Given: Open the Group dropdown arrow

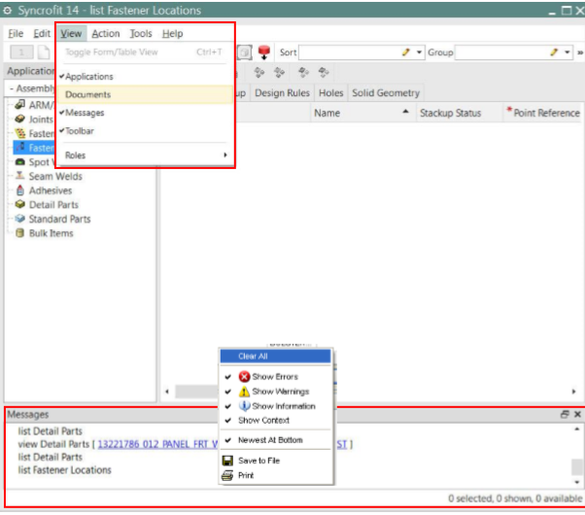Looking at the screenshot, I should click(568, 52).
